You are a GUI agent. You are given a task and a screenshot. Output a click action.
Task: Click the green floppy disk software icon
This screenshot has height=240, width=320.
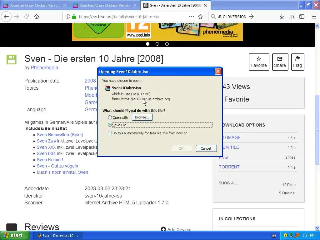click(12, 59)
